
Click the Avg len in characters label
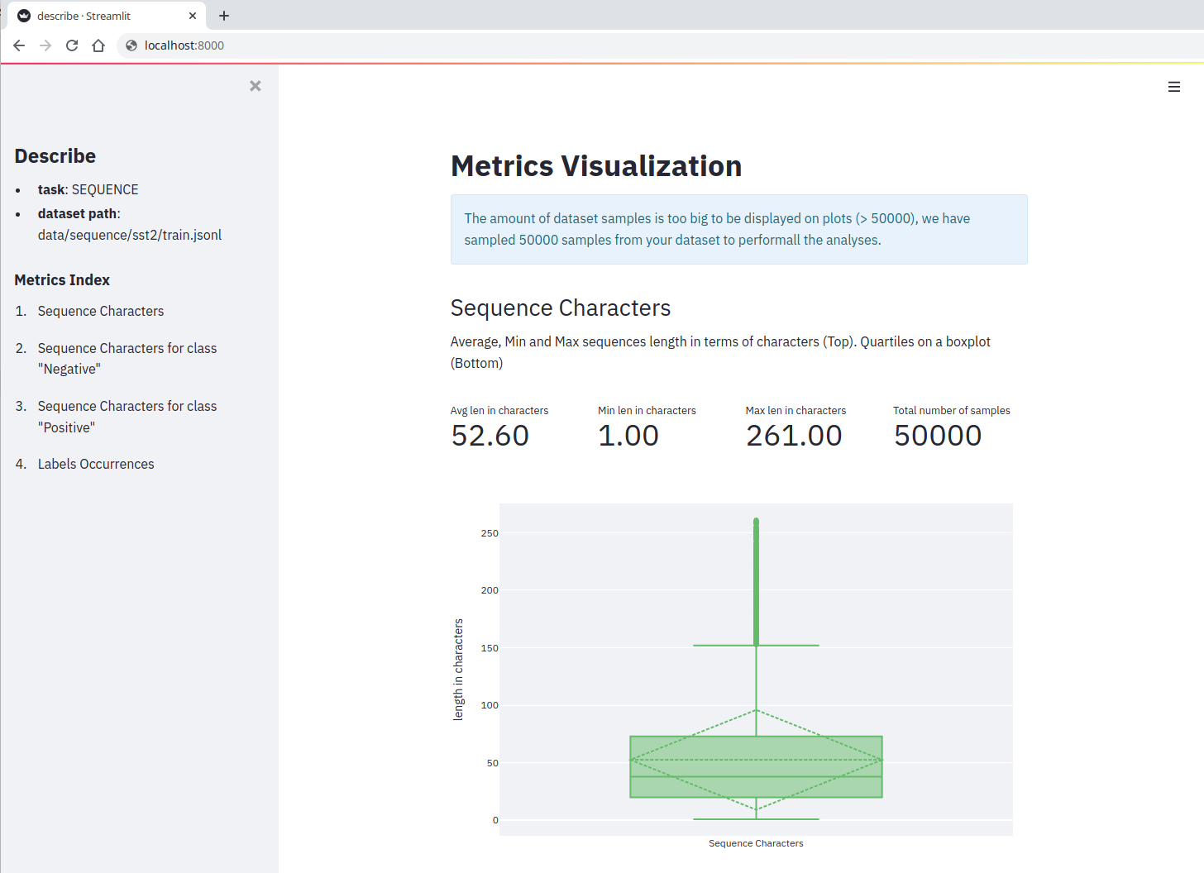[x=499, y=410]
